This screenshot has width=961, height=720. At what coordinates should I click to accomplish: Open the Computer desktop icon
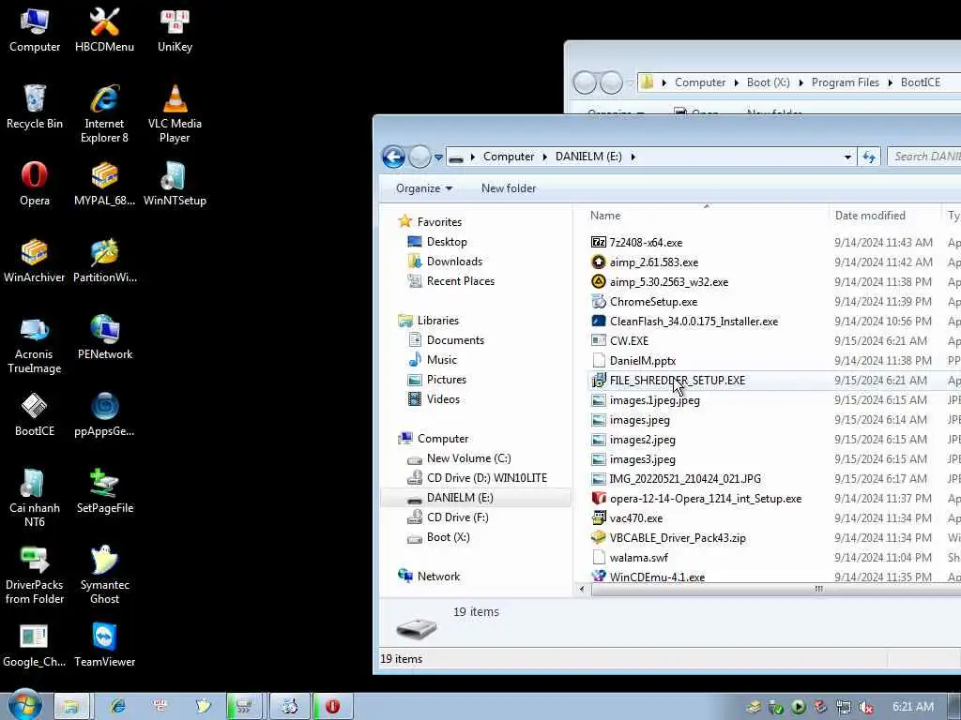35,31
